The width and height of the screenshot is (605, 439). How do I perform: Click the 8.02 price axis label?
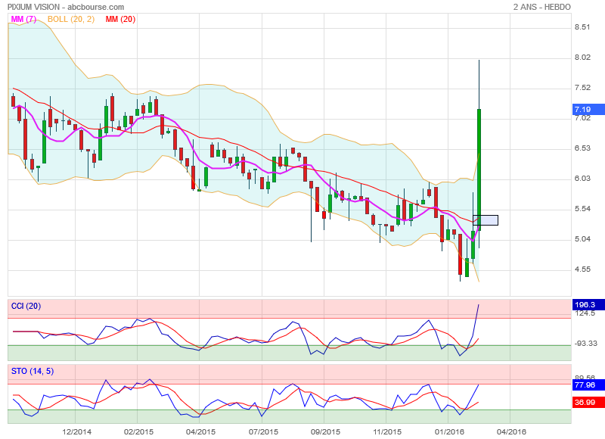click(582, 57)
